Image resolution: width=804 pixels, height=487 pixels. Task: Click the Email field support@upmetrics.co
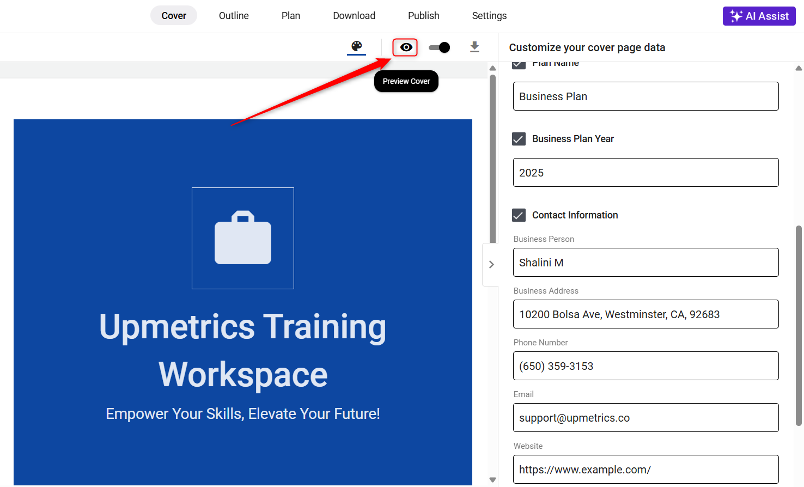click(x=645, y=418)
